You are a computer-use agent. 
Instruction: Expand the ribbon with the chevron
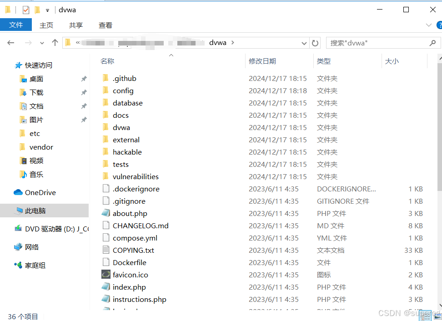428,25
